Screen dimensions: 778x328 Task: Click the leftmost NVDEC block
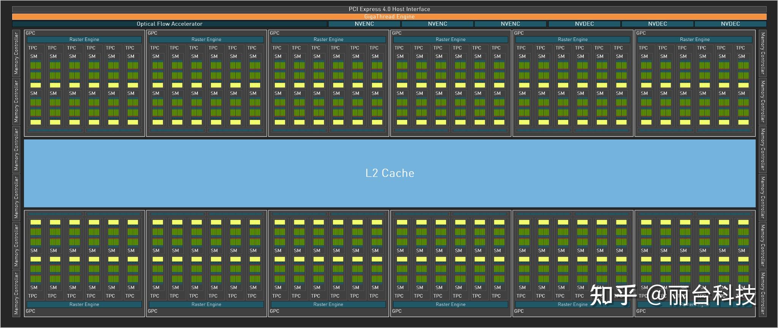tap(584, 24)
